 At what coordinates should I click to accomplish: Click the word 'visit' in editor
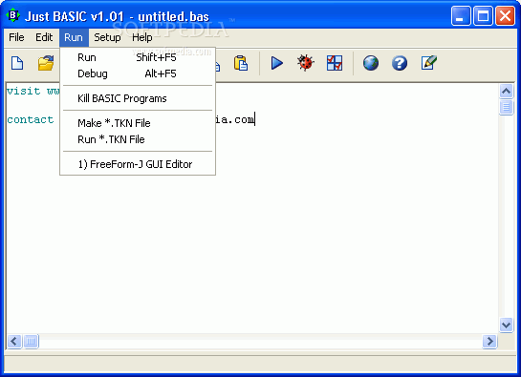(x=24, y=91)
